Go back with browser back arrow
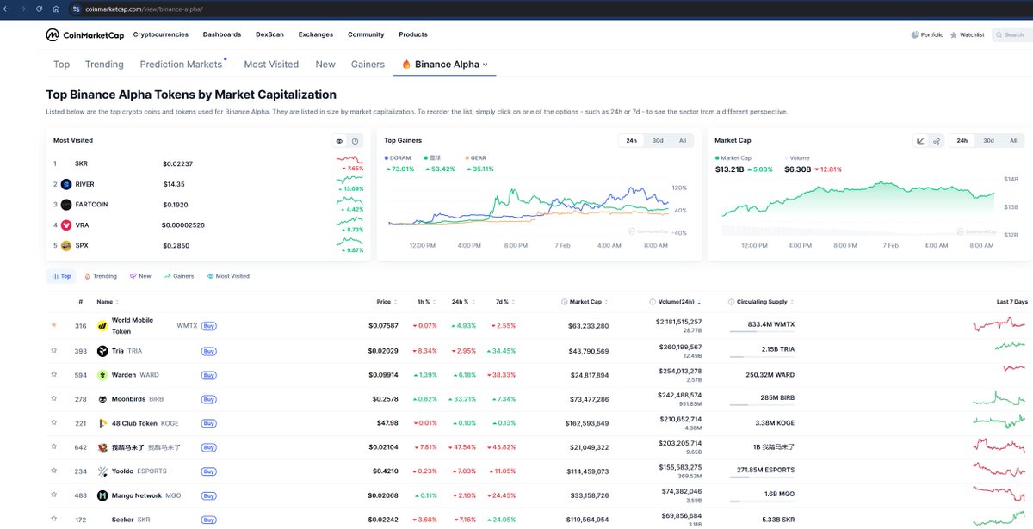 coord(8,9)
